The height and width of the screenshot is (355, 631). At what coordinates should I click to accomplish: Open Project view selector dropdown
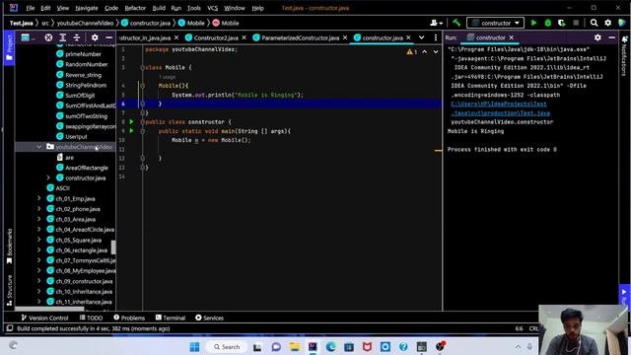28,37
